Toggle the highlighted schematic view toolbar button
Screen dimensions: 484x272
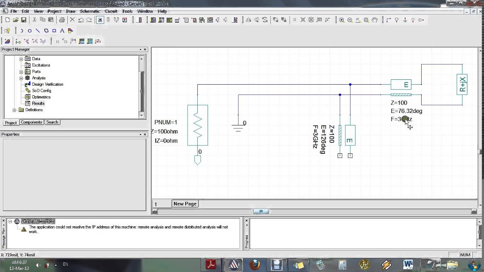coord(100,20)
